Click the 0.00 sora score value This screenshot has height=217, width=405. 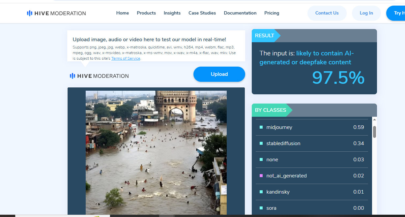pos(359,208)
